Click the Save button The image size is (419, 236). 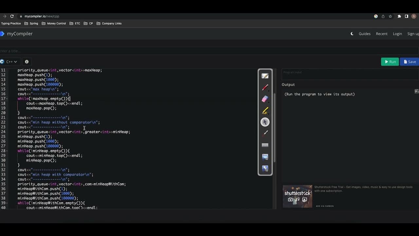(x=410, y=62)
